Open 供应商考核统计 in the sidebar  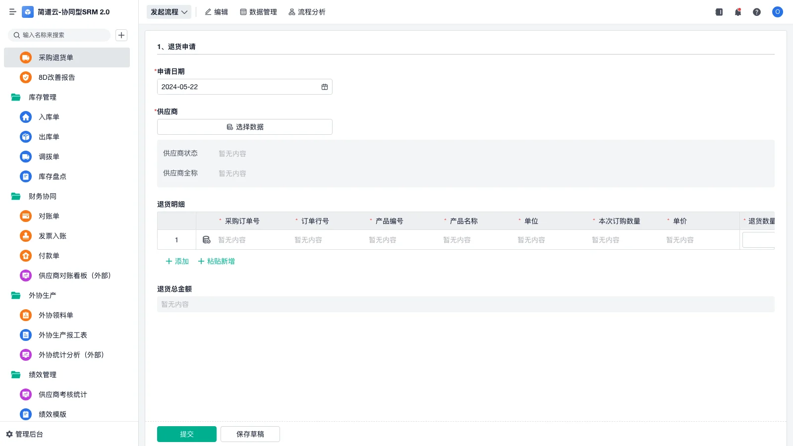click(x=67, y=394)
